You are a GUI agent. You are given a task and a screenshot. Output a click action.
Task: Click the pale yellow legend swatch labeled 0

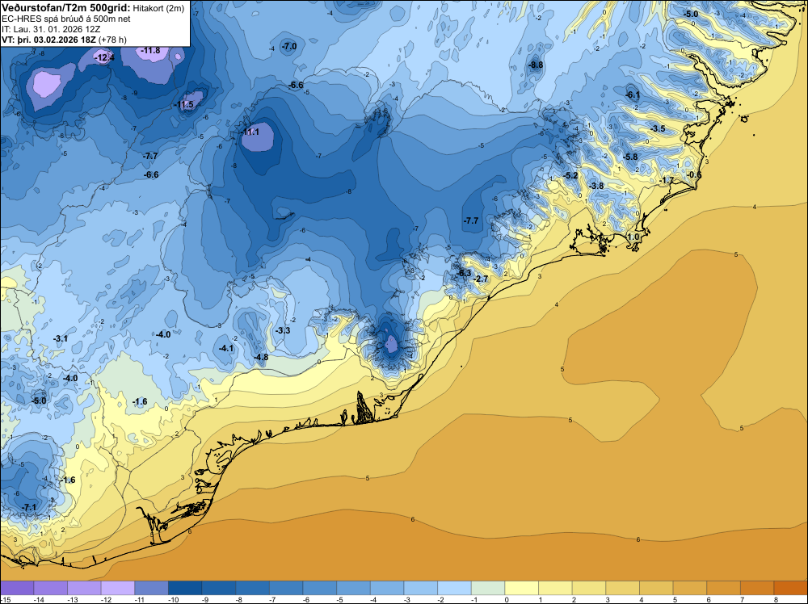(x=521, y=588)
